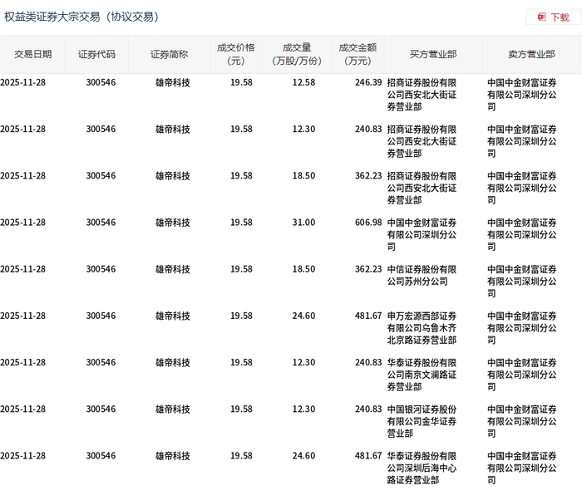The width and height of the screenshot is (582, 495).
Task: Click date 2025-11-28 in the 31.00 row
Action: tap(23, 223)
